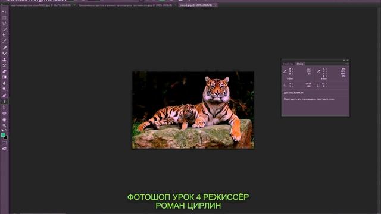Select the Zoom tool

(4, 125)
